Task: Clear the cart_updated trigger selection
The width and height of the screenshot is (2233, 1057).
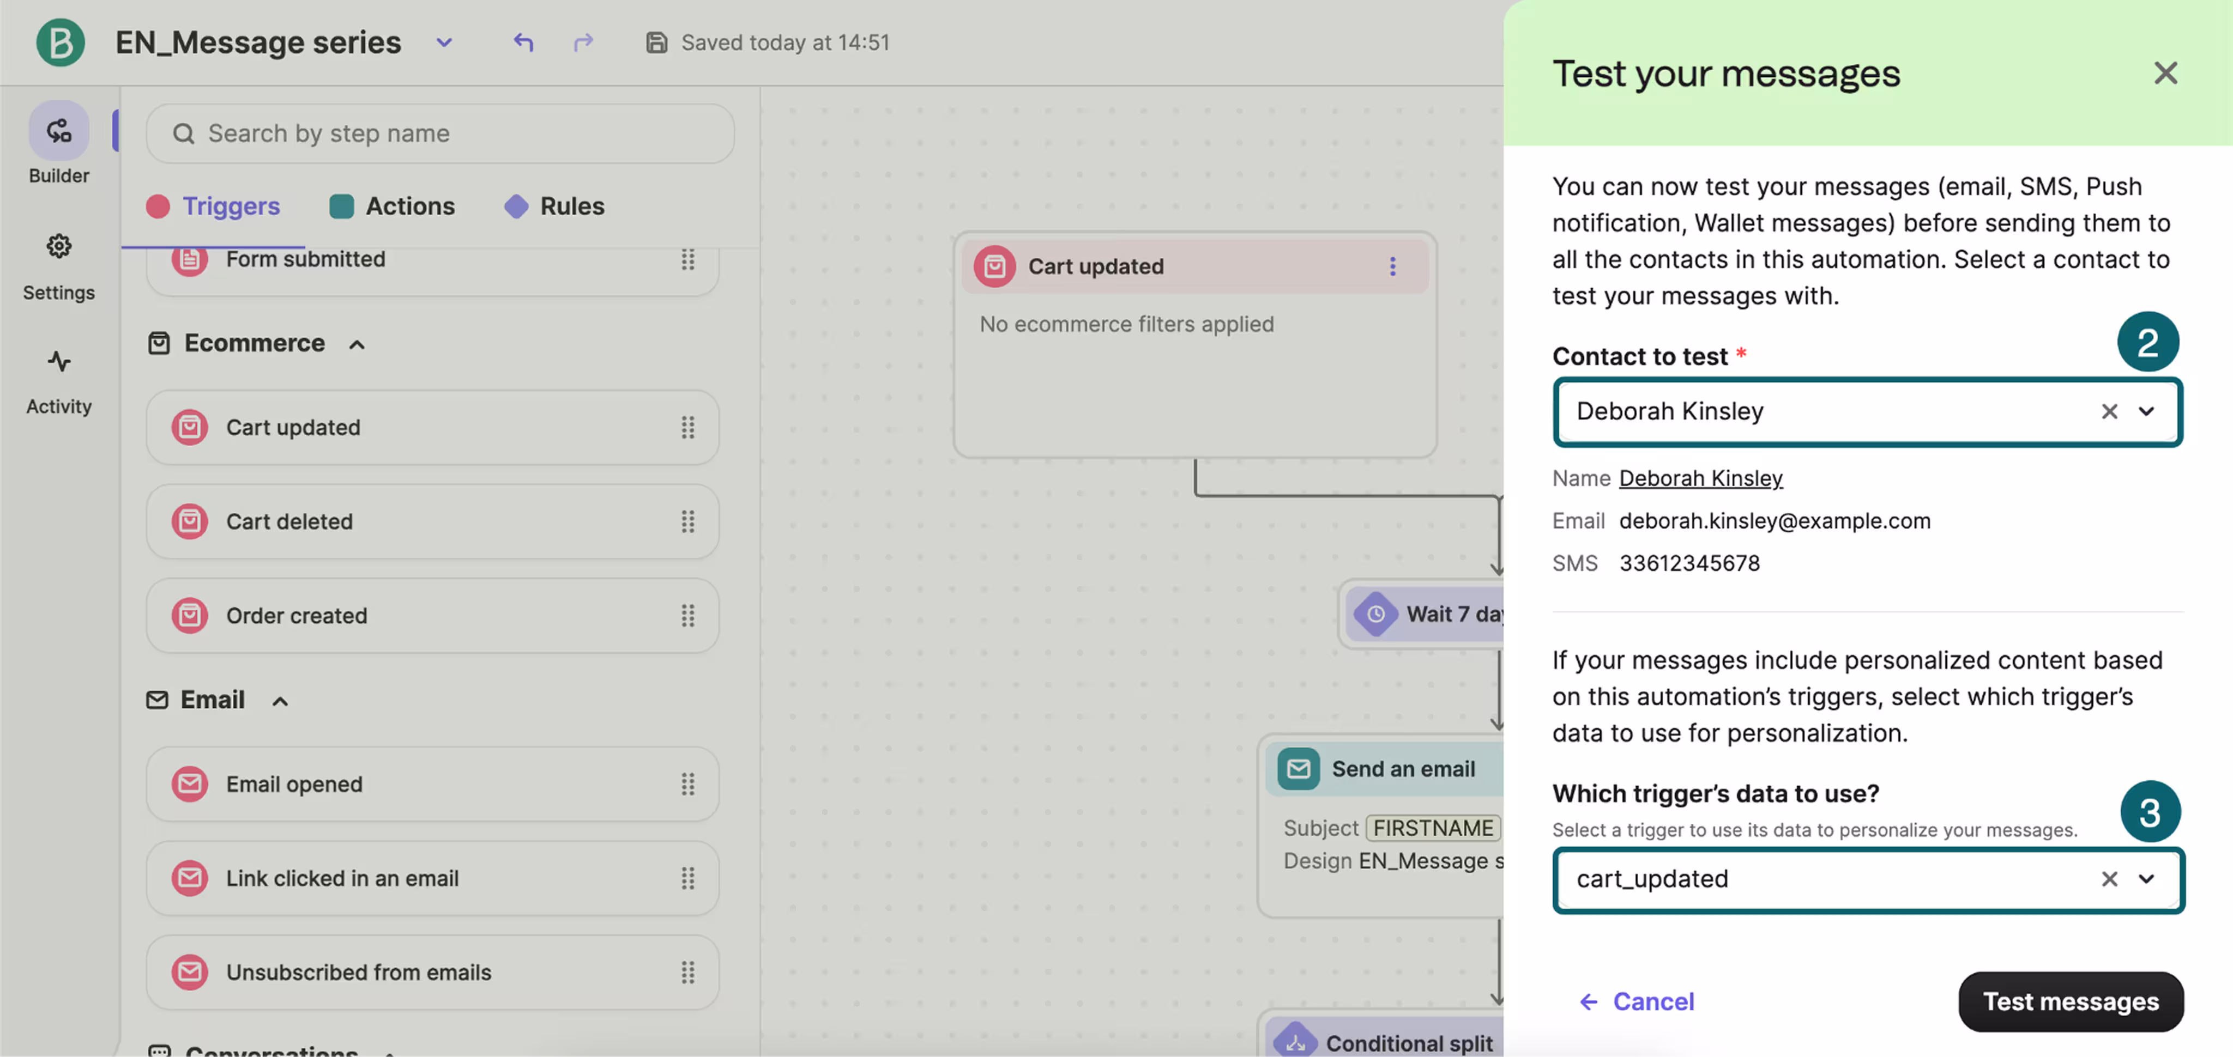Action: pyautogui.click(x=2109, y=879)
